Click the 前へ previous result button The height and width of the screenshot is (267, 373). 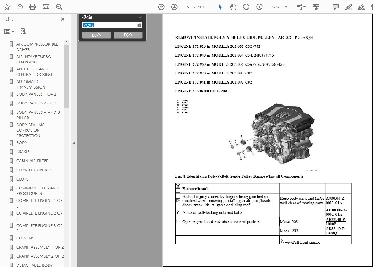click(x=96, y=35)
